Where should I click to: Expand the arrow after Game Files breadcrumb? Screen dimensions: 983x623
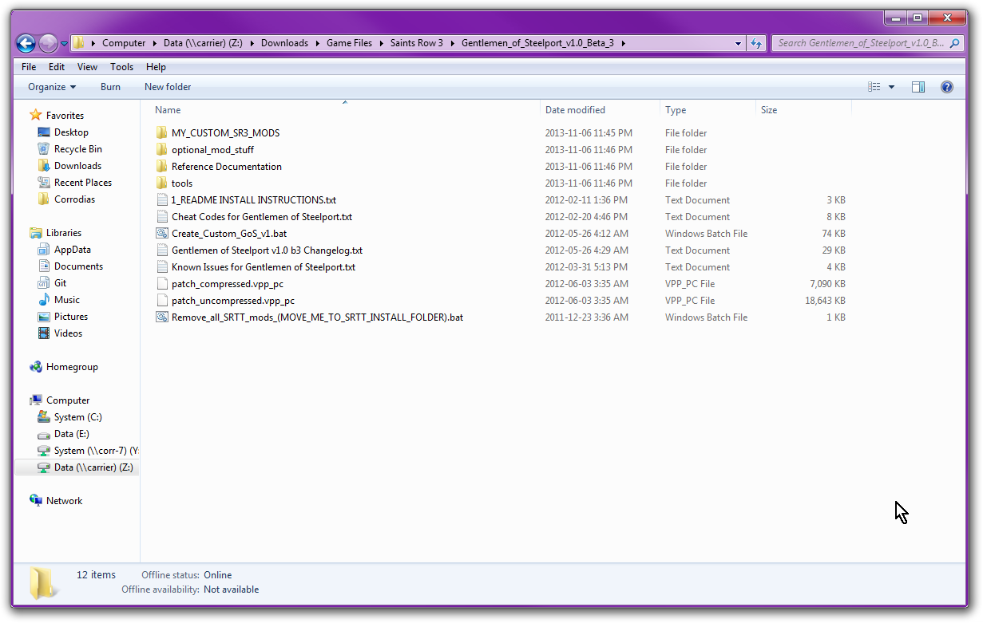[x=381, y=43]
